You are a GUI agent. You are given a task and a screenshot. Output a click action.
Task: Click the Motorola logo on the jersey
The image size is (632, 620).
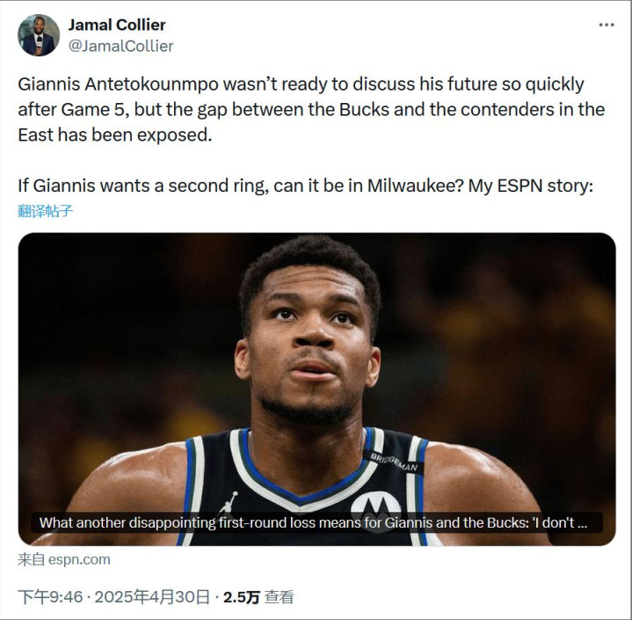[375, 509]
